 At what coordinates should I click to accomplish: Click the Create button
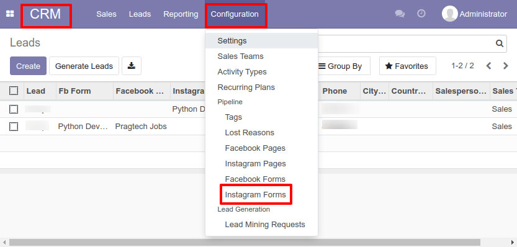[28, 66]
